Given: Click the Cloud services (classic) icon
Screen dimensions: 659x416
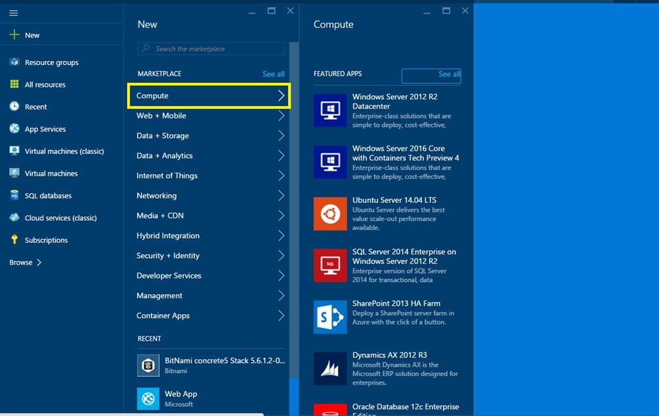Looking at the screenshot, I should pos(14,218).
